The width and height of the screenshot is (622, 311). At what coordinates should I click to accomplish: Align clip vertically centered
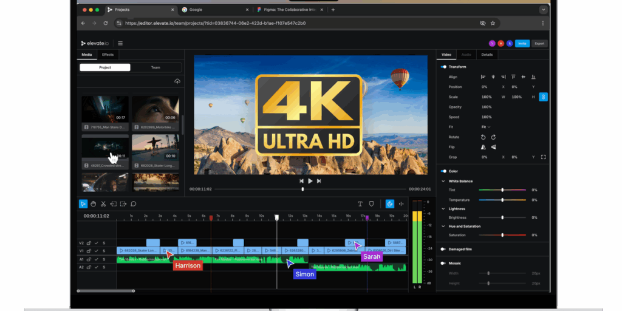pyautogui.click(x=523, y=77)
